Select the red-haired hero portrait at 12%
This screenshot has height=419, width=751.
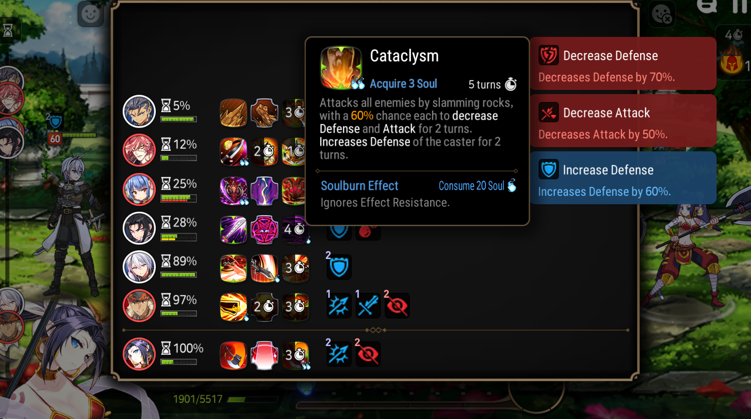(x=139, y=150)
